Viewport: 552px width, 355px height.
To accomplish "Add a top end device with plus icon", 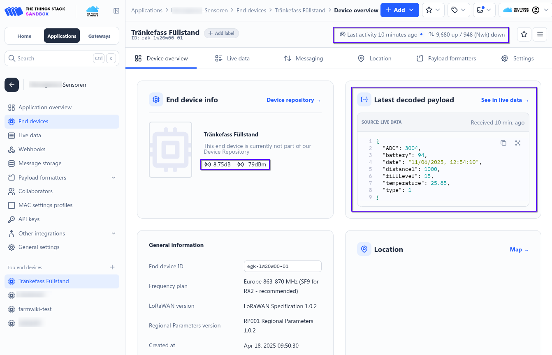I will coord(112,267).
